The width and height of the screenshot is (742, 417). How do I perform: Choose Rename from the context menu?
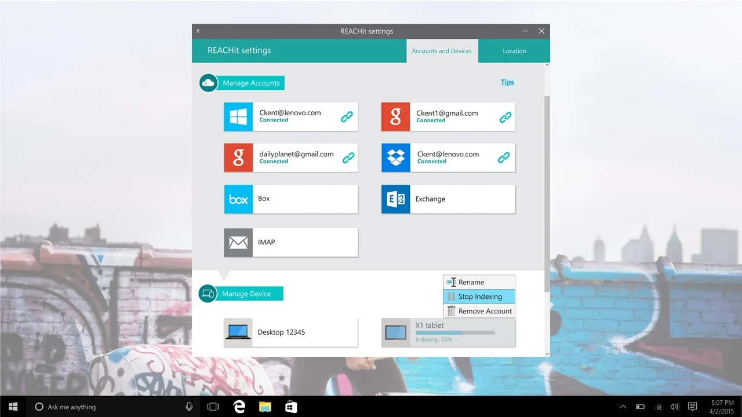point(479,282)
